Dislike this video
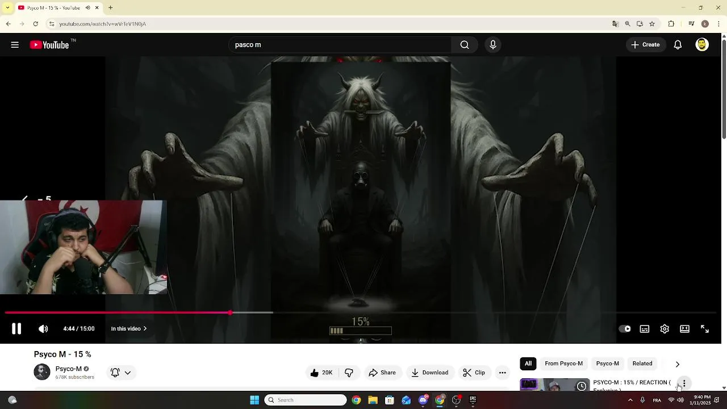The width and height of the screenshot is (727, 409). pyautogui.click(x=349, y=373)
